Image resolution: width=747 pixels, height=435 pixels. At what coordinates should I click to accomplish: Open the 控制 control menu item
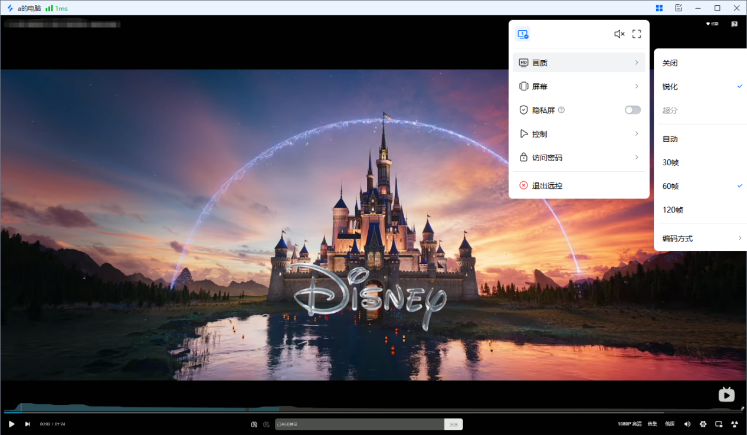coord(578,134)
